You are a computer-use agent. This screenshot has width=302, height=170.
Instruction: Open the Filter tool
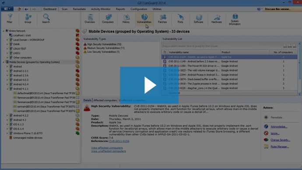coord(10,19)
